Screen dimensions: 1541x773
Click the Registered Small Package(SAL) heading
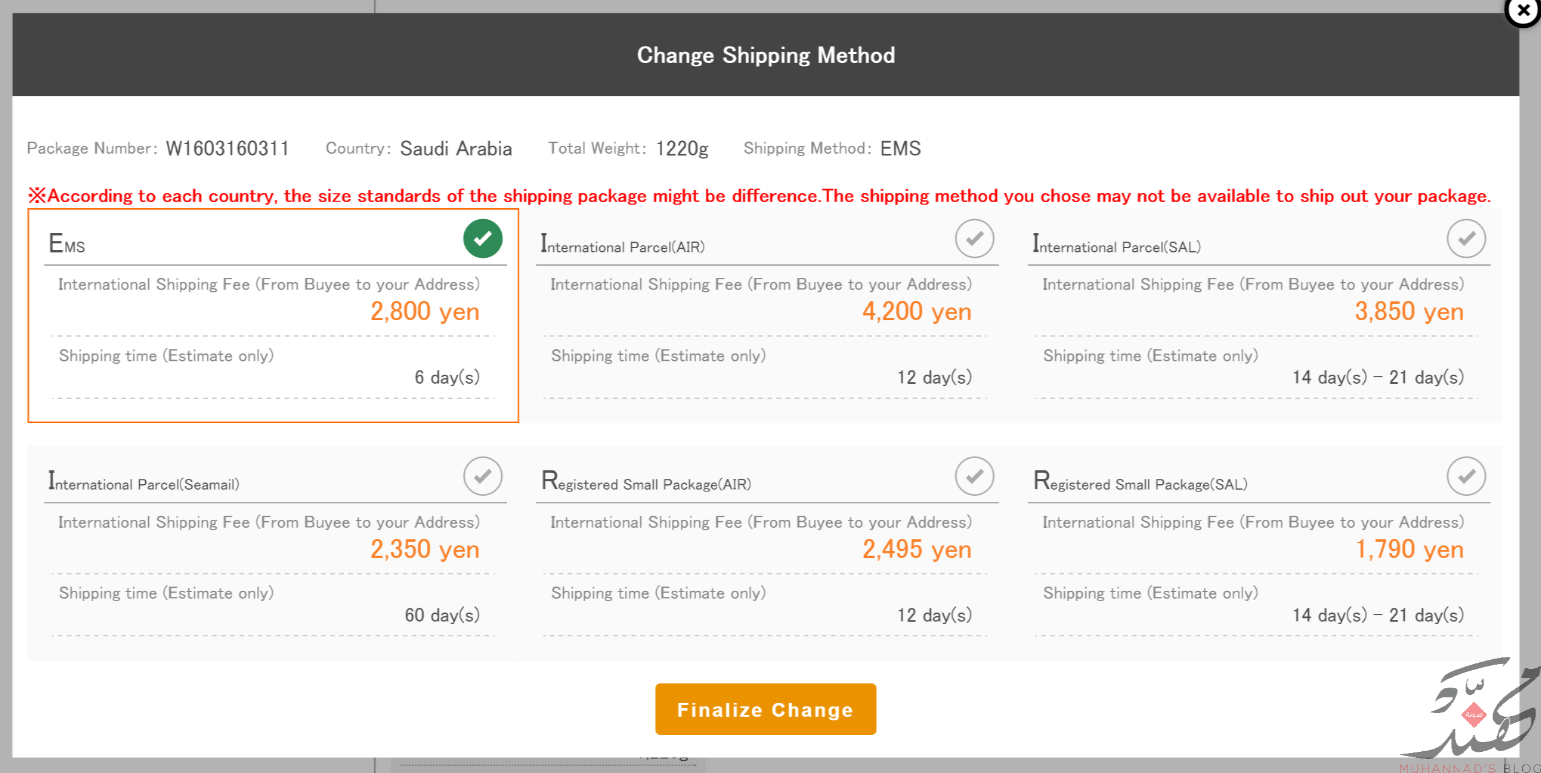tap(1140, 482)
